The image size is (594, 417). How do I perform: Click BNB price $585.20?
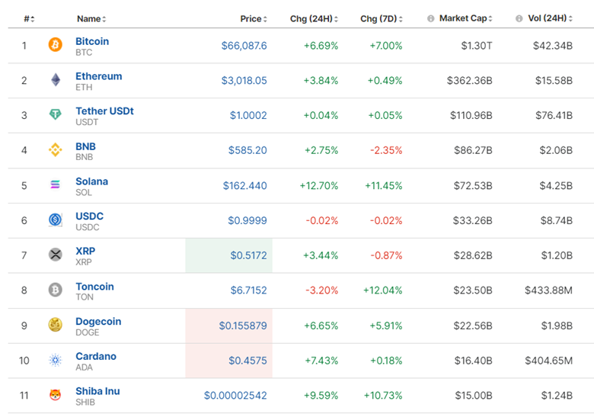(x=247, y=150)
